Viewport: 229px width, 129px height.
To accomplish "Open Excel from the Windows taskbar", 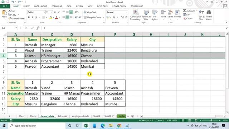I will tap(86, 126).
